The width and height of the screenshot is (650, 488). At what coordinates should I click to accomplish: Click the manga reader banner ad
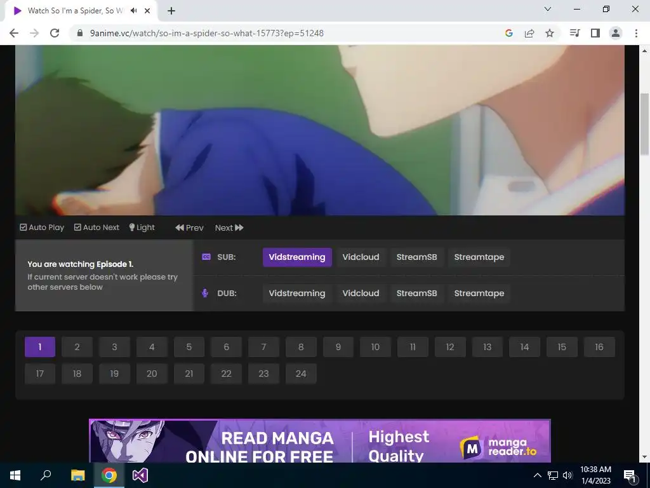320,441
